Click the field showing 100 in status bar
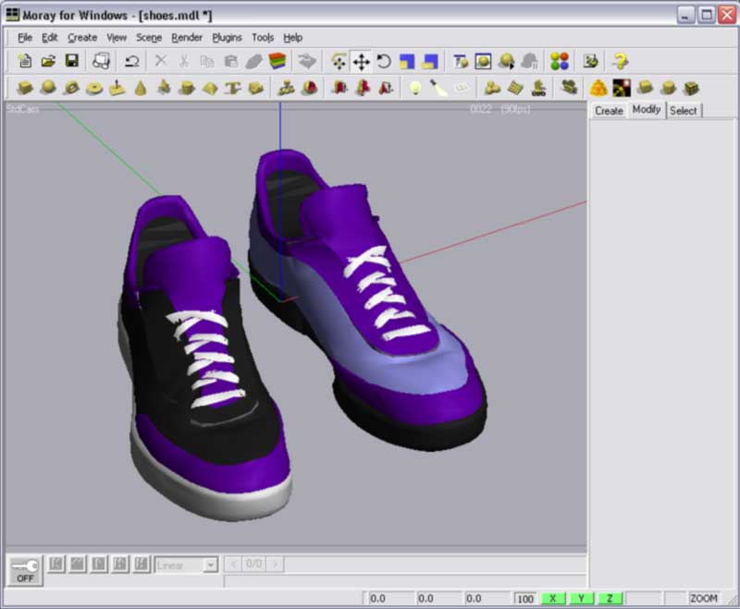 pyautogui.click(x=525, y=599)
